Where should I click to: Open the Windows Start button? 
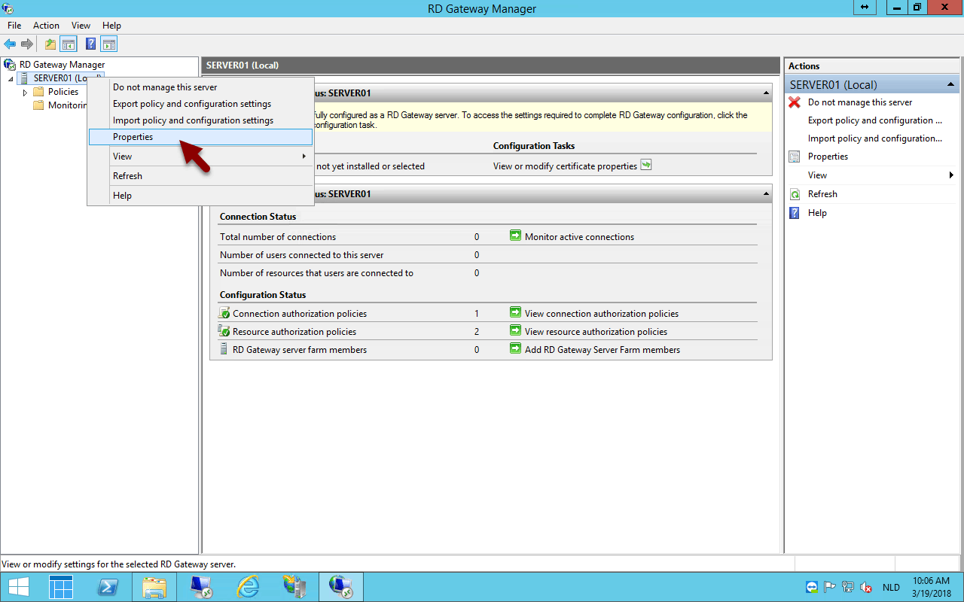point(19,587)
